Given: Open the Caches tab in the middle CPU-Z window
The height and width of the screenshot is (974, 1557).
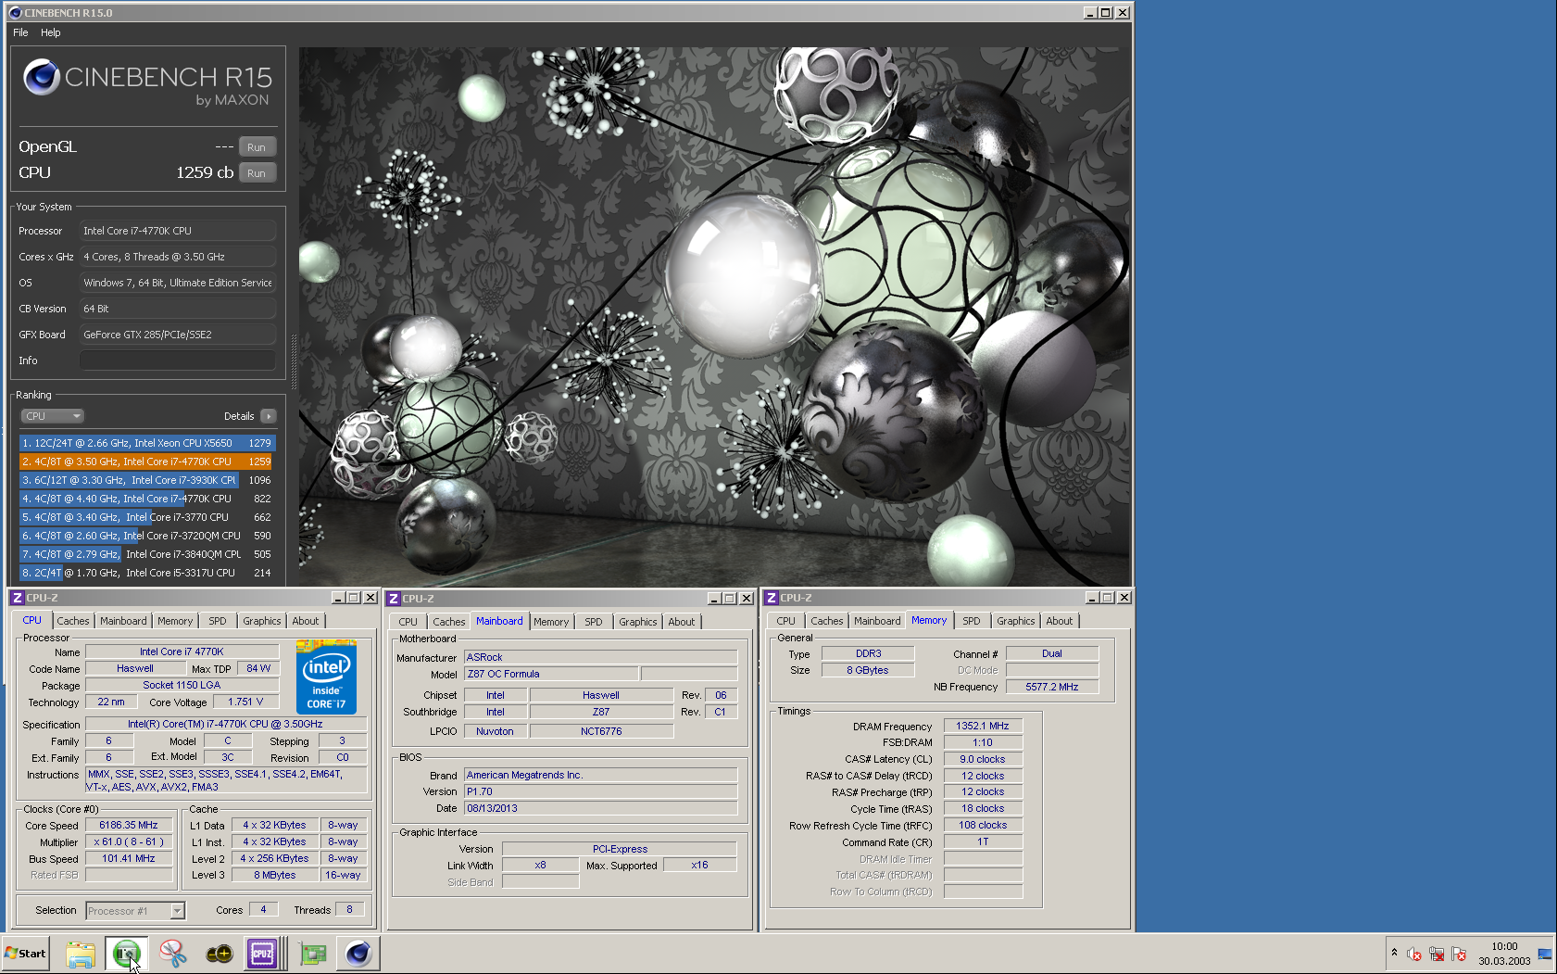Looking at the screenshot, I should click(449, 622).
